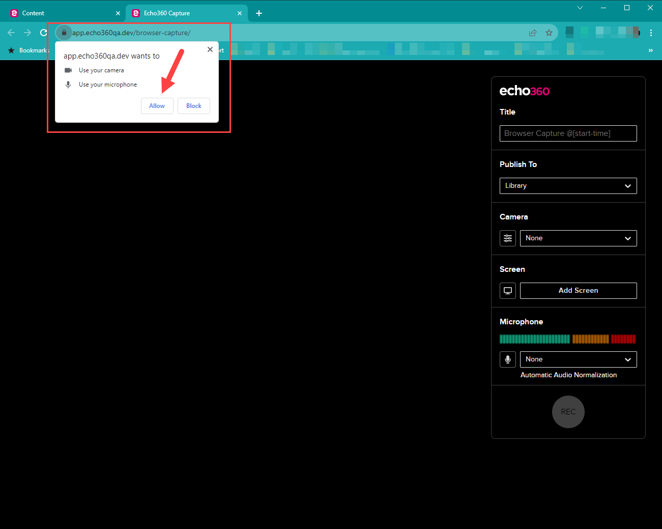The height and width of the screenshot is (529, 662).
Task: Click the microphone icon button
Action: click(508, 359)
